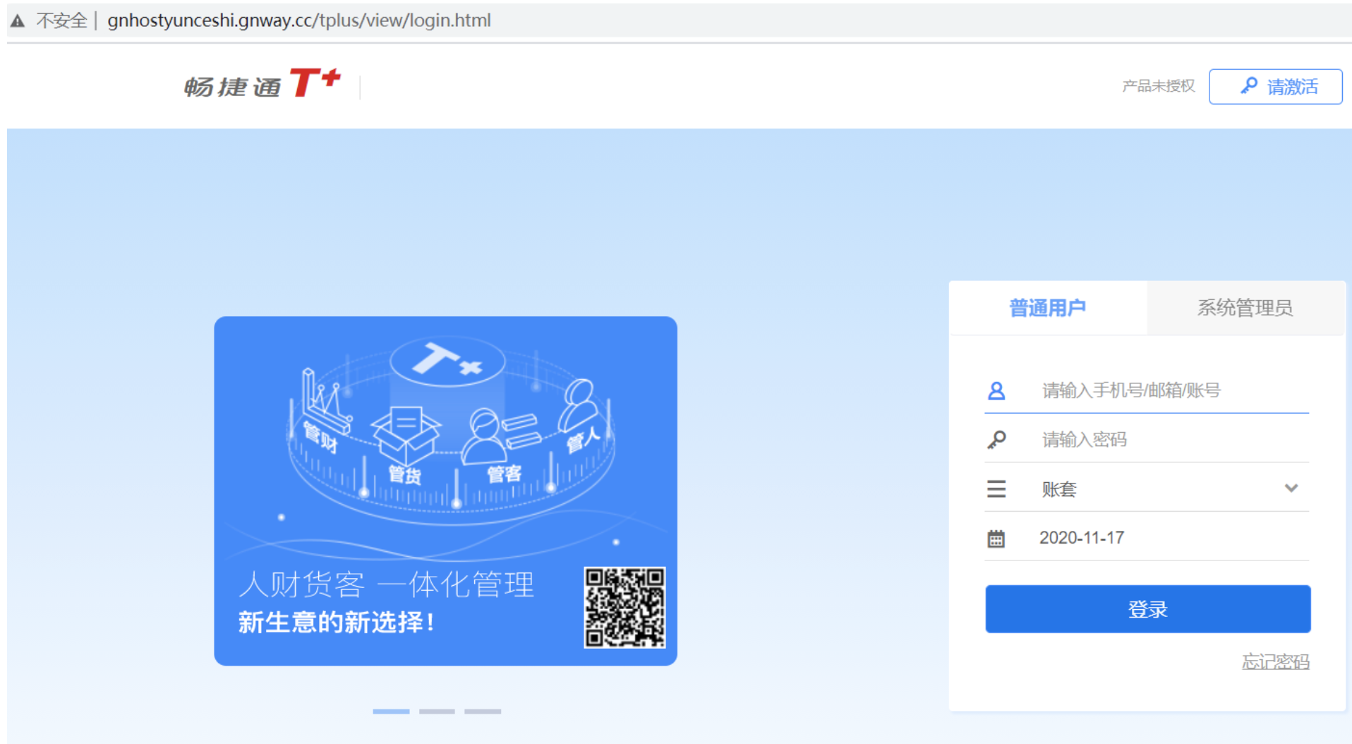Click the QR code on the banner
The height and width of the screenshot is (744, 1352).
click(x=624, y=607)
